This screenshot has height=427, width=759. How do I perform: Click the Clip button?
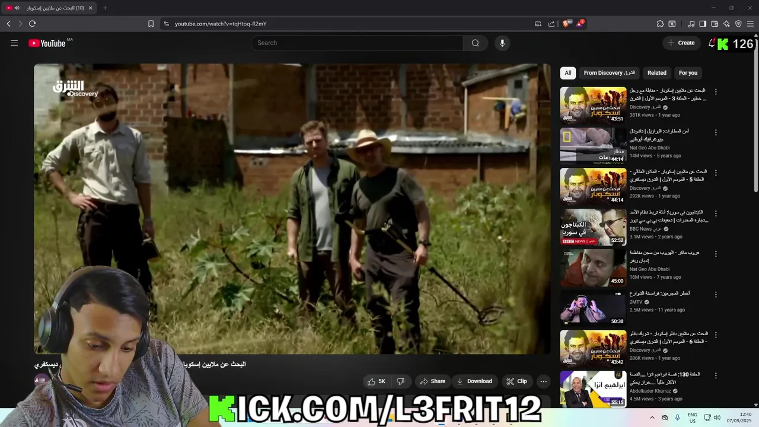tap(516, 381)
